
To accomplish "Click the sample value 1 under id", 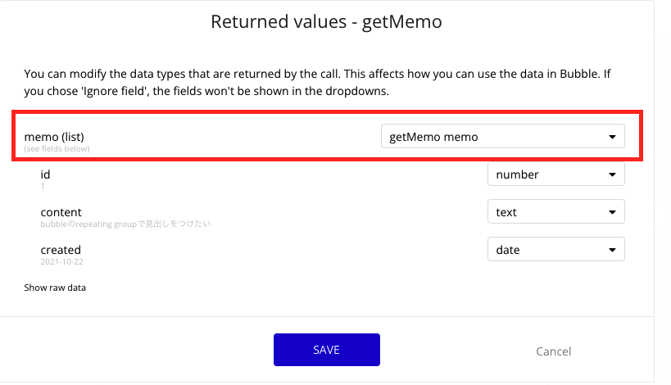I will pos(43,186).
